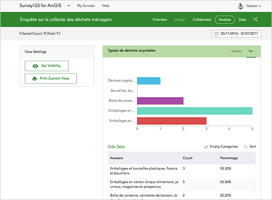Click the Sort arrows icon
Screen dimensions: 272x200
pyautogui.click(x=245, y=147)
